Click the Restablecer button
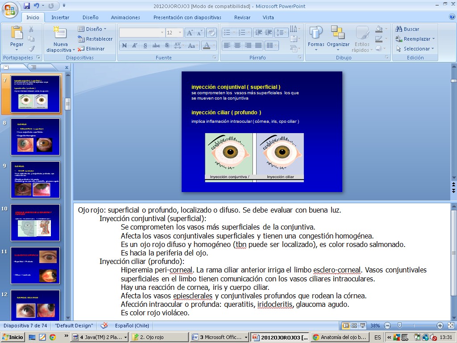 (95, 39)
